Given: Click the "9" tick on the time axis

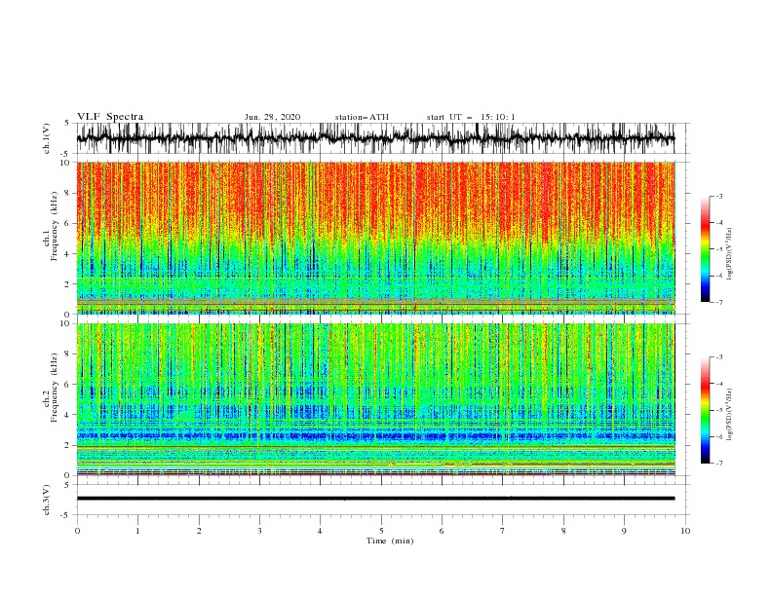Looking at the screenshot, I should 624,531.
